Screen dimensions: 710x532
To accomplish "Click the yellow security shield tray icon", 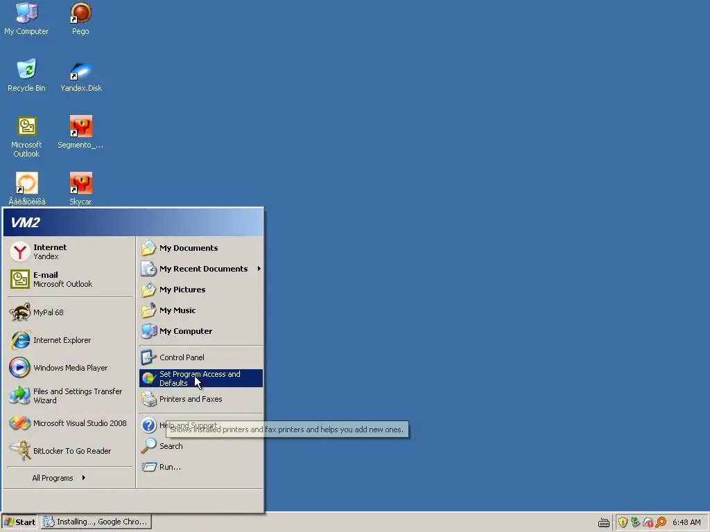I will pos(623,522).
